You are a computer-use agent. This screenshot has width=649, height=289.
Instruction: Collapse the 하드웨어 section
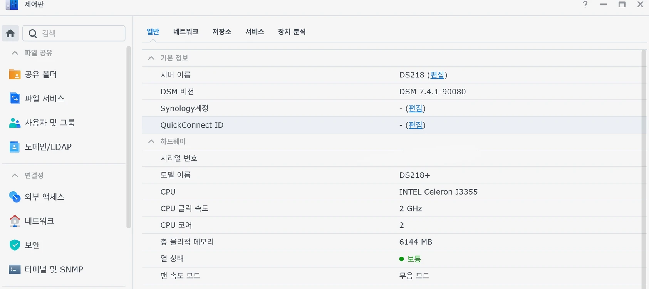click(151, 142)
